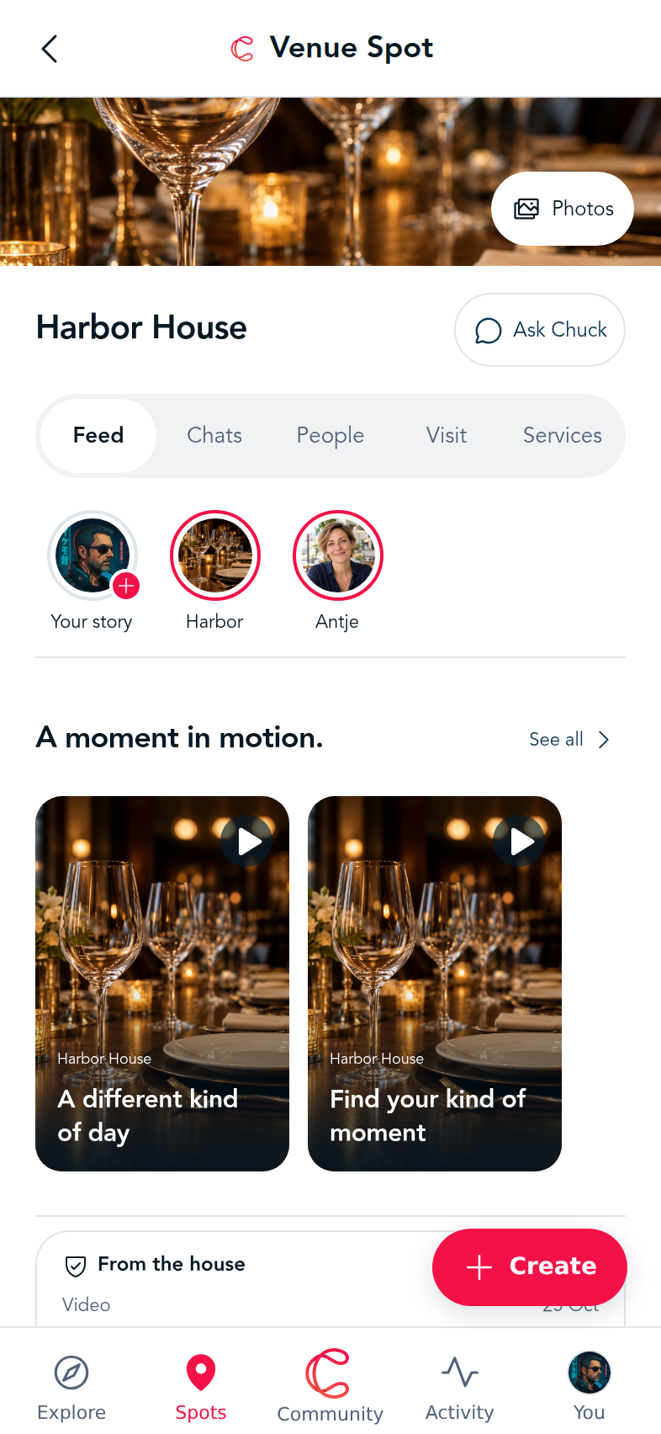
Task: Open the You profile avatar
Action: coord(590,1373)
